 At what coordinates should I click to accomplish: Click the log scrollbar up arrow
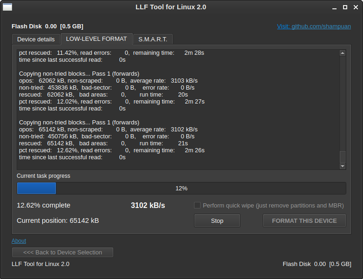[x=343, y=53]
